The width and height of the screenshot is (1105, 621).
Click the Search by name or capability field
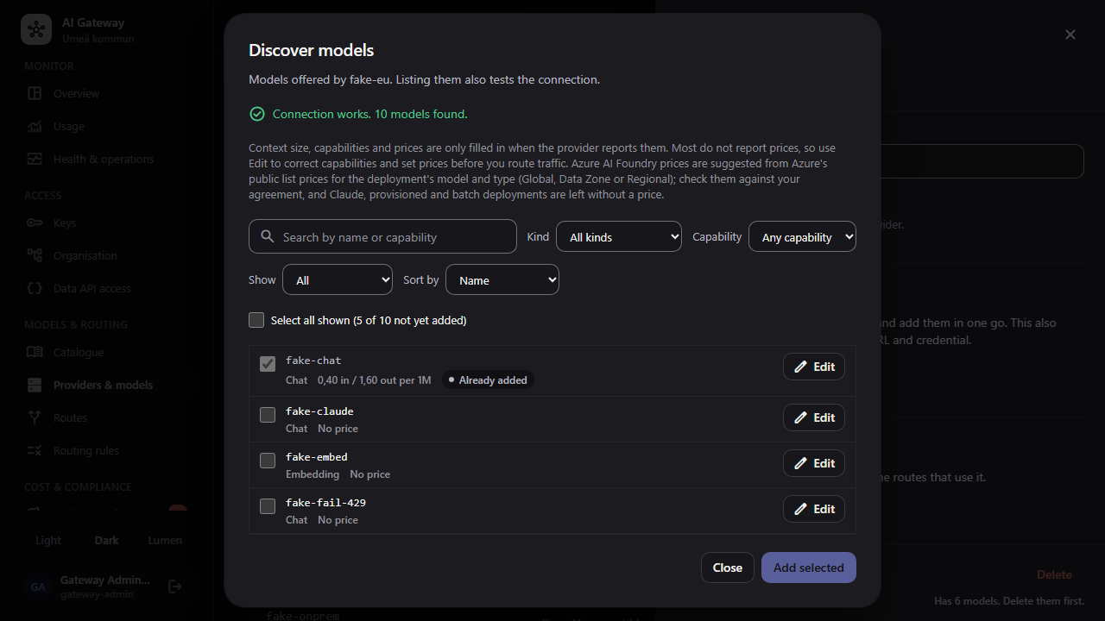382,236
